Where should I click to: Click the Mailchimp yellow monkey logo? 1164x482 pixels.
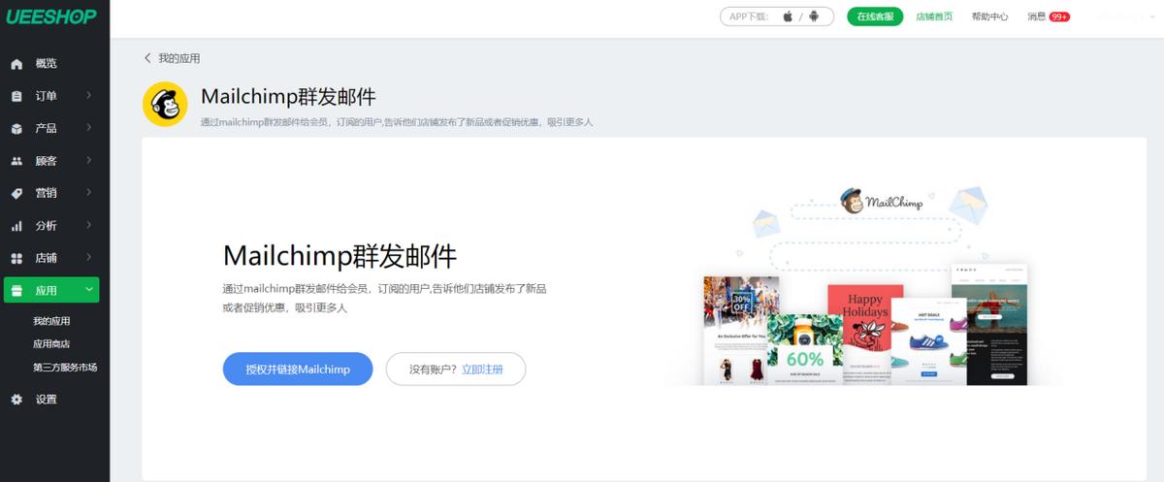coord(165,104)
